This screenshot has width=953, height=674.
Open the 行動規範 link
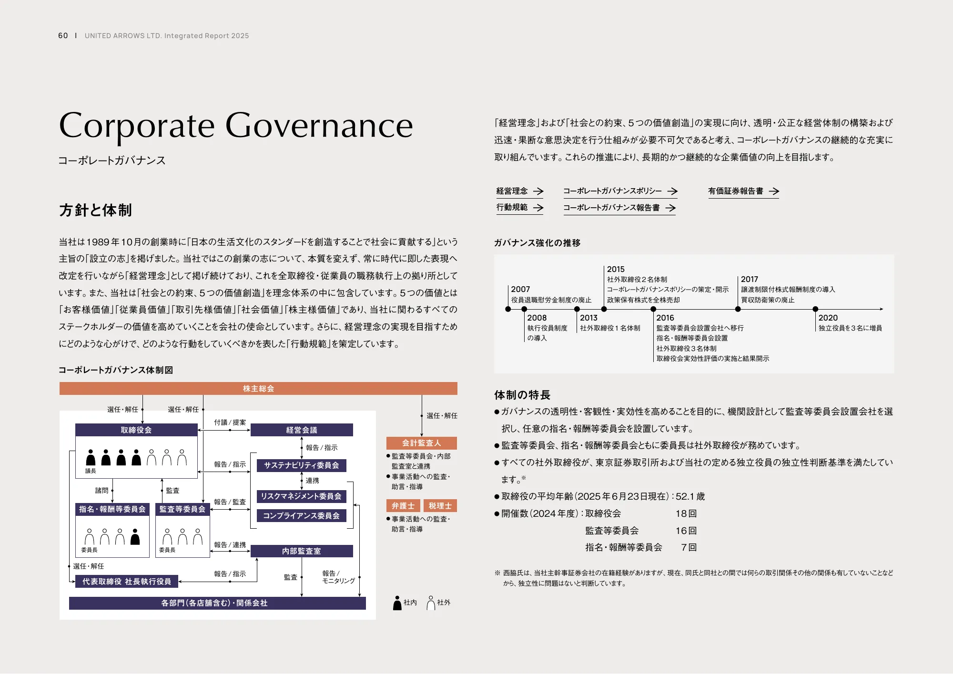pos(512,208)
